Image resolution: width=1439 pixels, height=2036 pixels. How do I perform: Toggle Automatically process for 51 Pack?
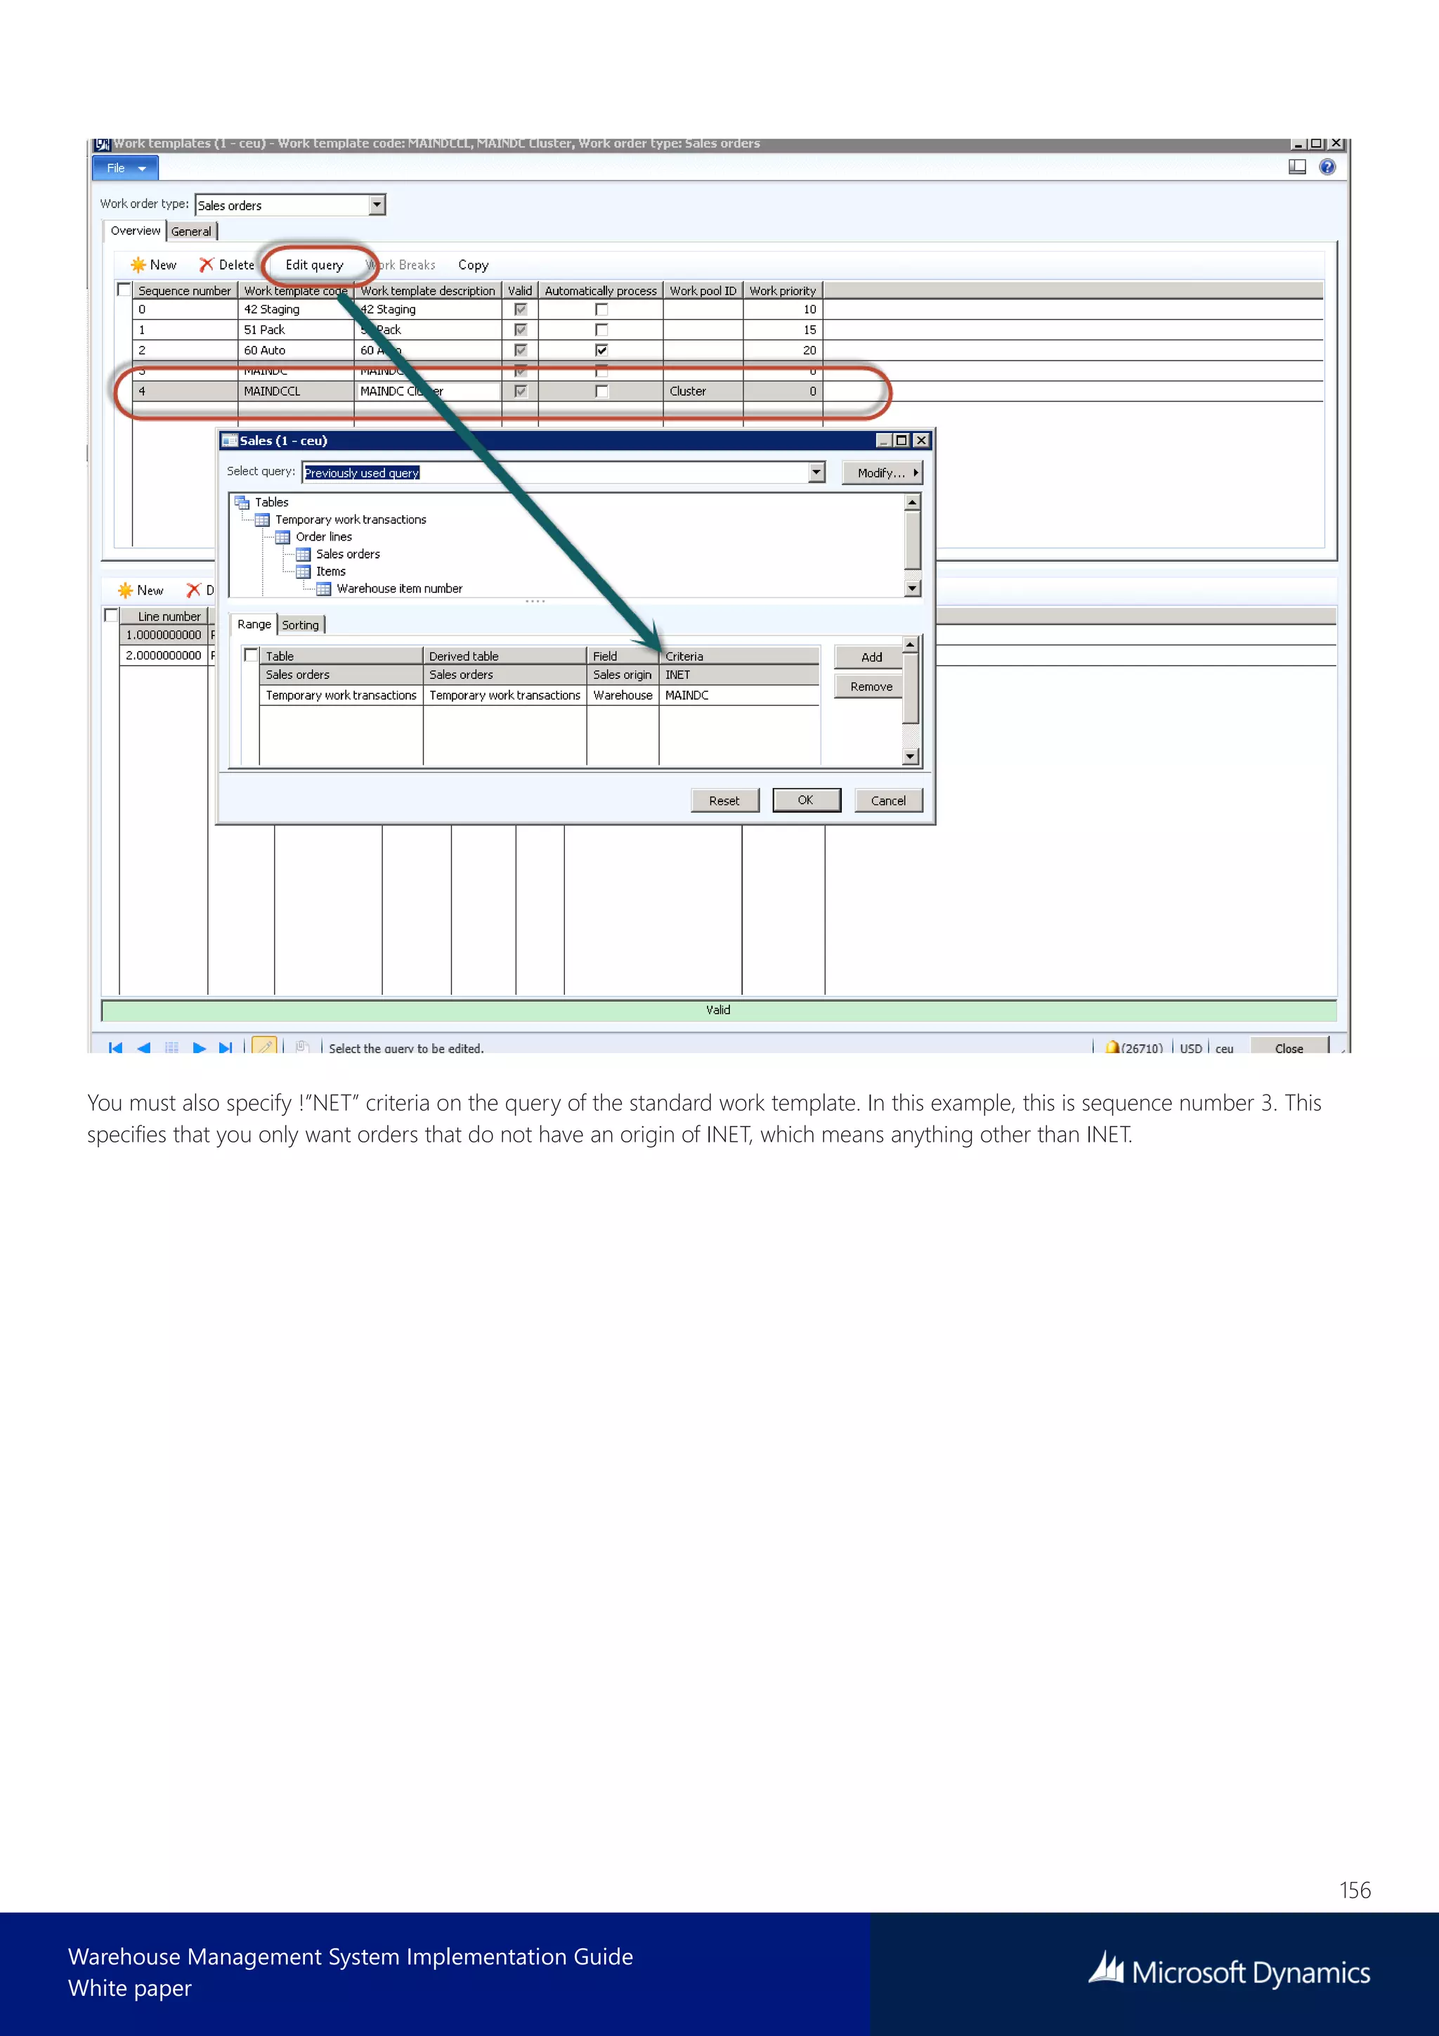pos(601,330)
